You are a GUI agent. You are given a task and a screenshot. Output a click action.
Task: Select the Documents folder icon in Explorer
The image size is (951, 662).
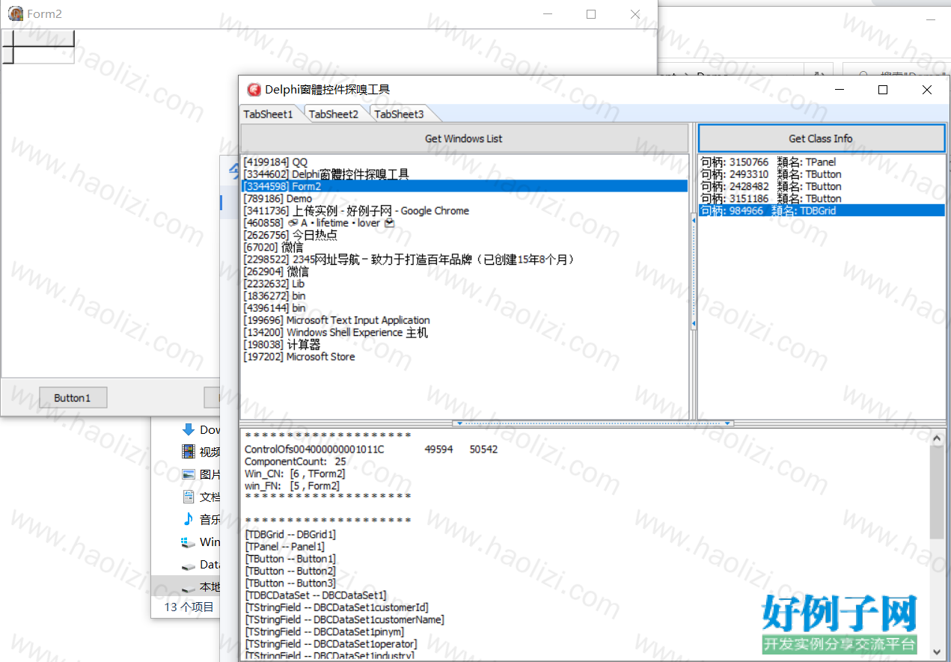[x=189, y=497]
